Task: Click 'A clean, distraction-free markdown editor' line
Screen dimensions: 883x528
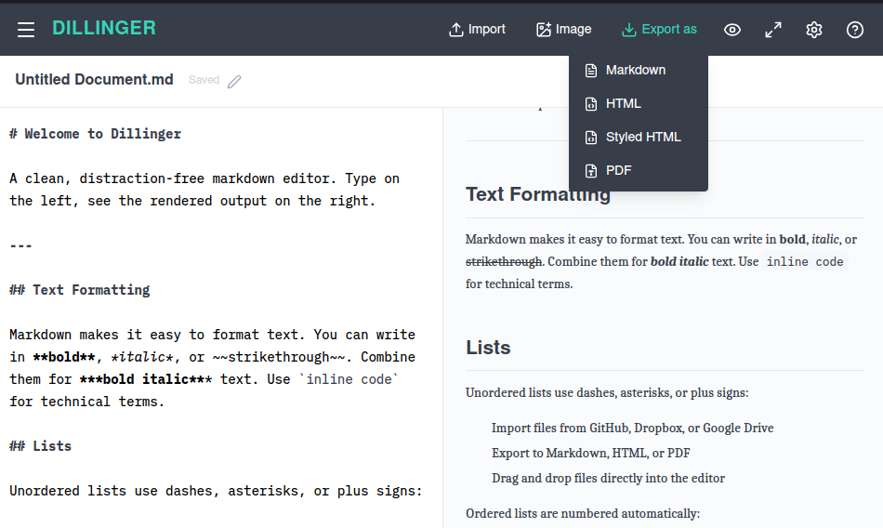Action: (204, 178)
